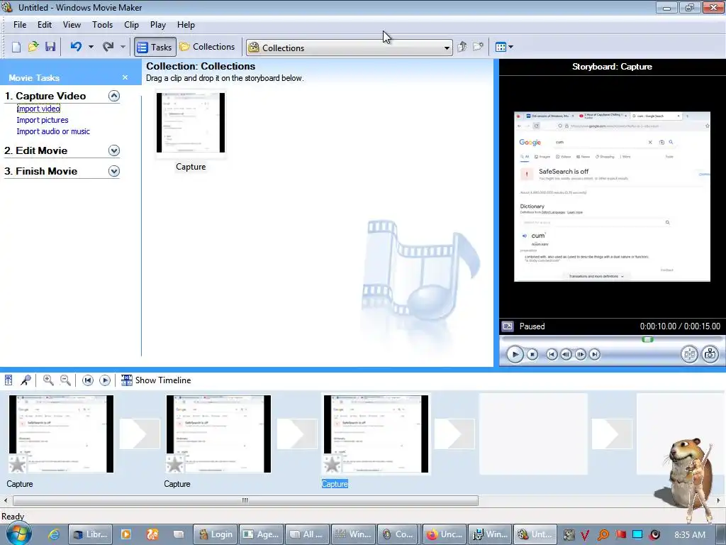Jump back to the previous clip

[552, 355]
